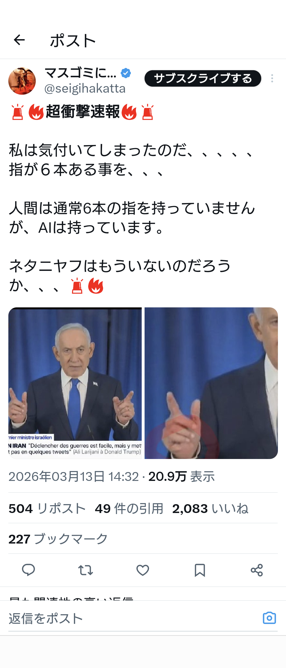Open the three-dot more options menu
The width and height of the screenshot is (286, 668).
(272, 78)
